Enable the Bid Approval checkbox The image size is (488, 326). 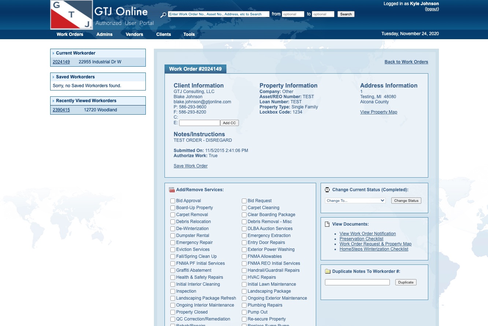(x=173, y=201)
